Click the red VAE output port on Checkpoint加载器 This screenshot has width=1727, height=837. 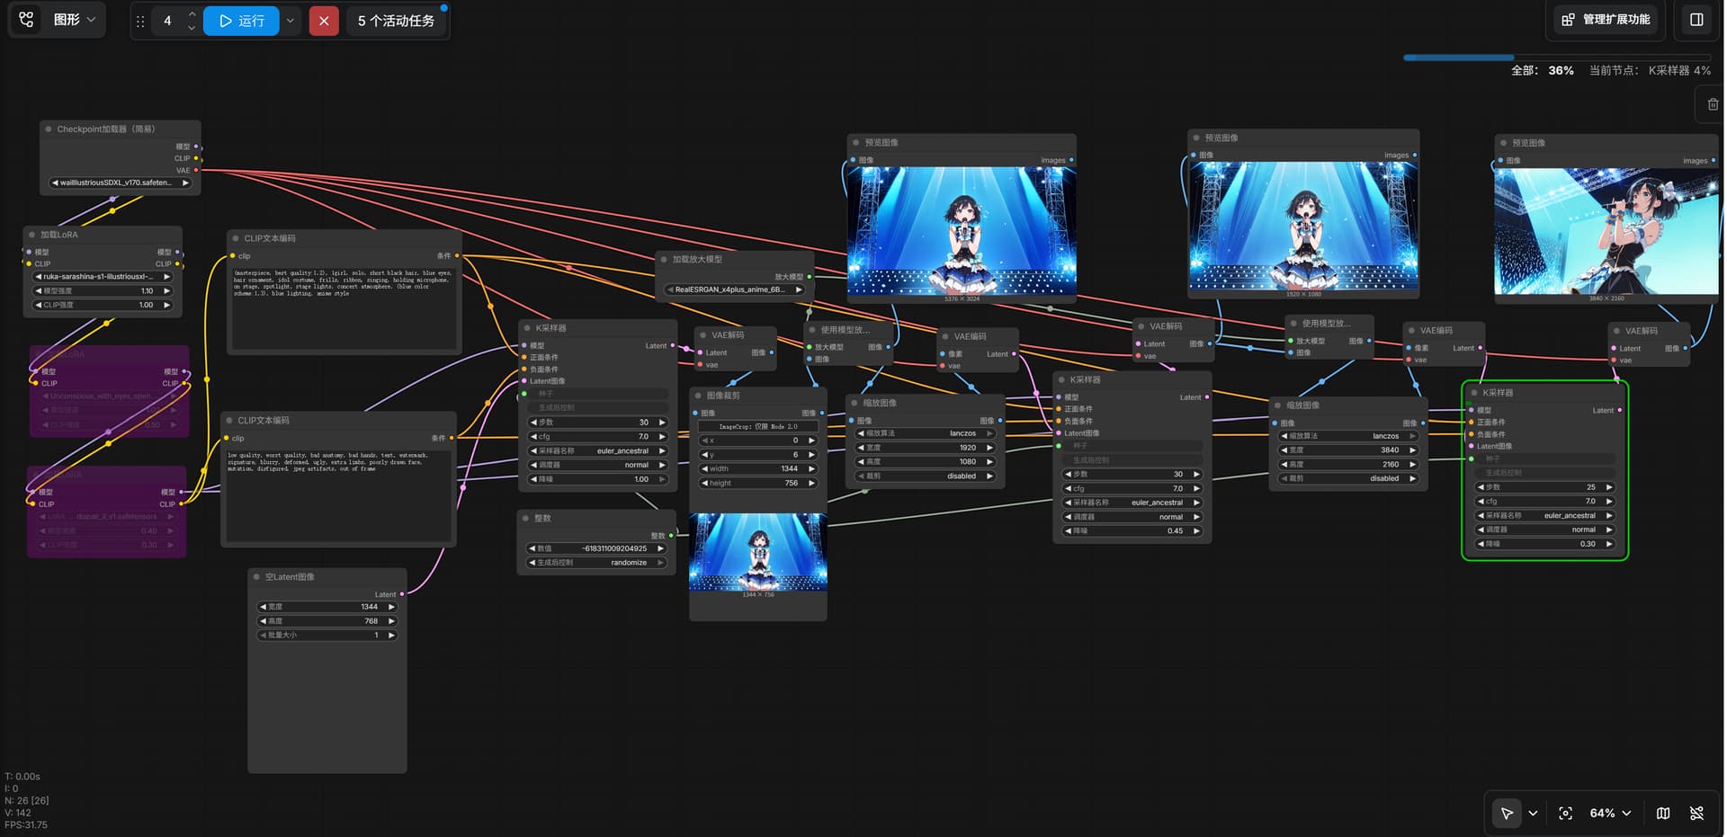pos(196,170)
